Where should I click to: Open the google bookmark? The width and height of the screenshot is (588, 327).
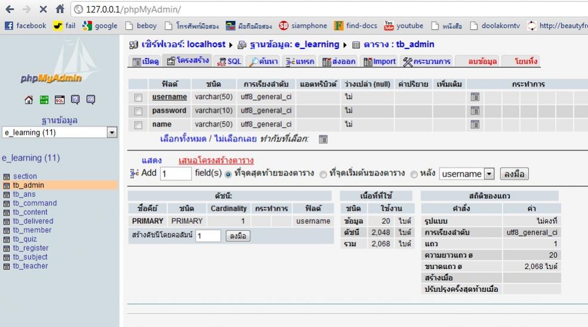coord(100,26)
